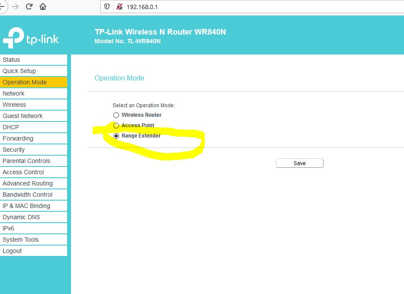Save the operation mode setting
Image resolution: width=404 pixels, height=294 pixels.
tap(299, 163)
